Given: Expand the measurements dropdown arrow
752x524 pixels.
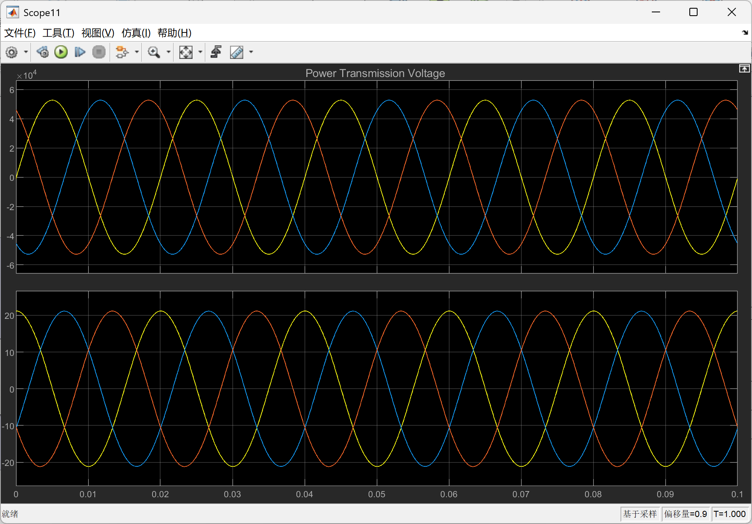Looking at the screenshot, I should [251, 52].
